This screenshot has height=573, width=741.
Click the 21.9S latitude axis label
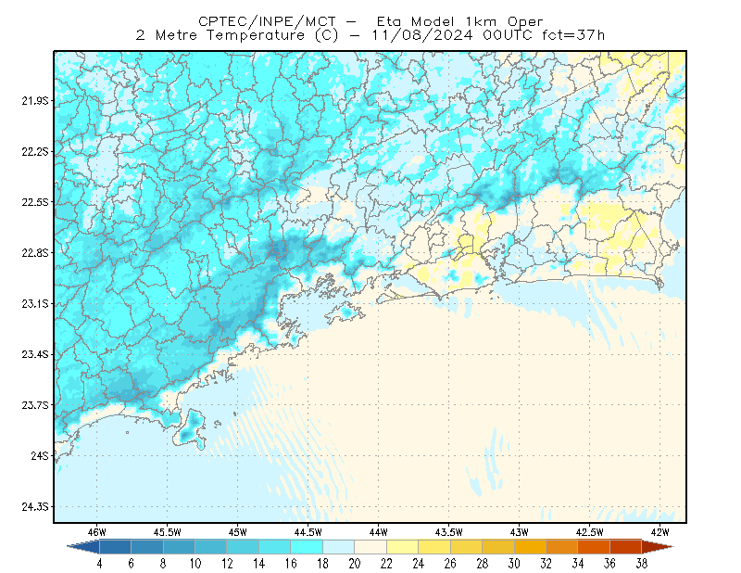pyautogui.click(x=35, y=101)
